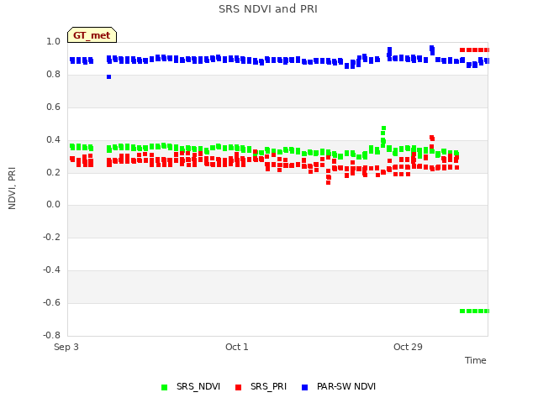
Task: Click the blue PAR-SW NDVI legend swatch
Action: (304, 387)
